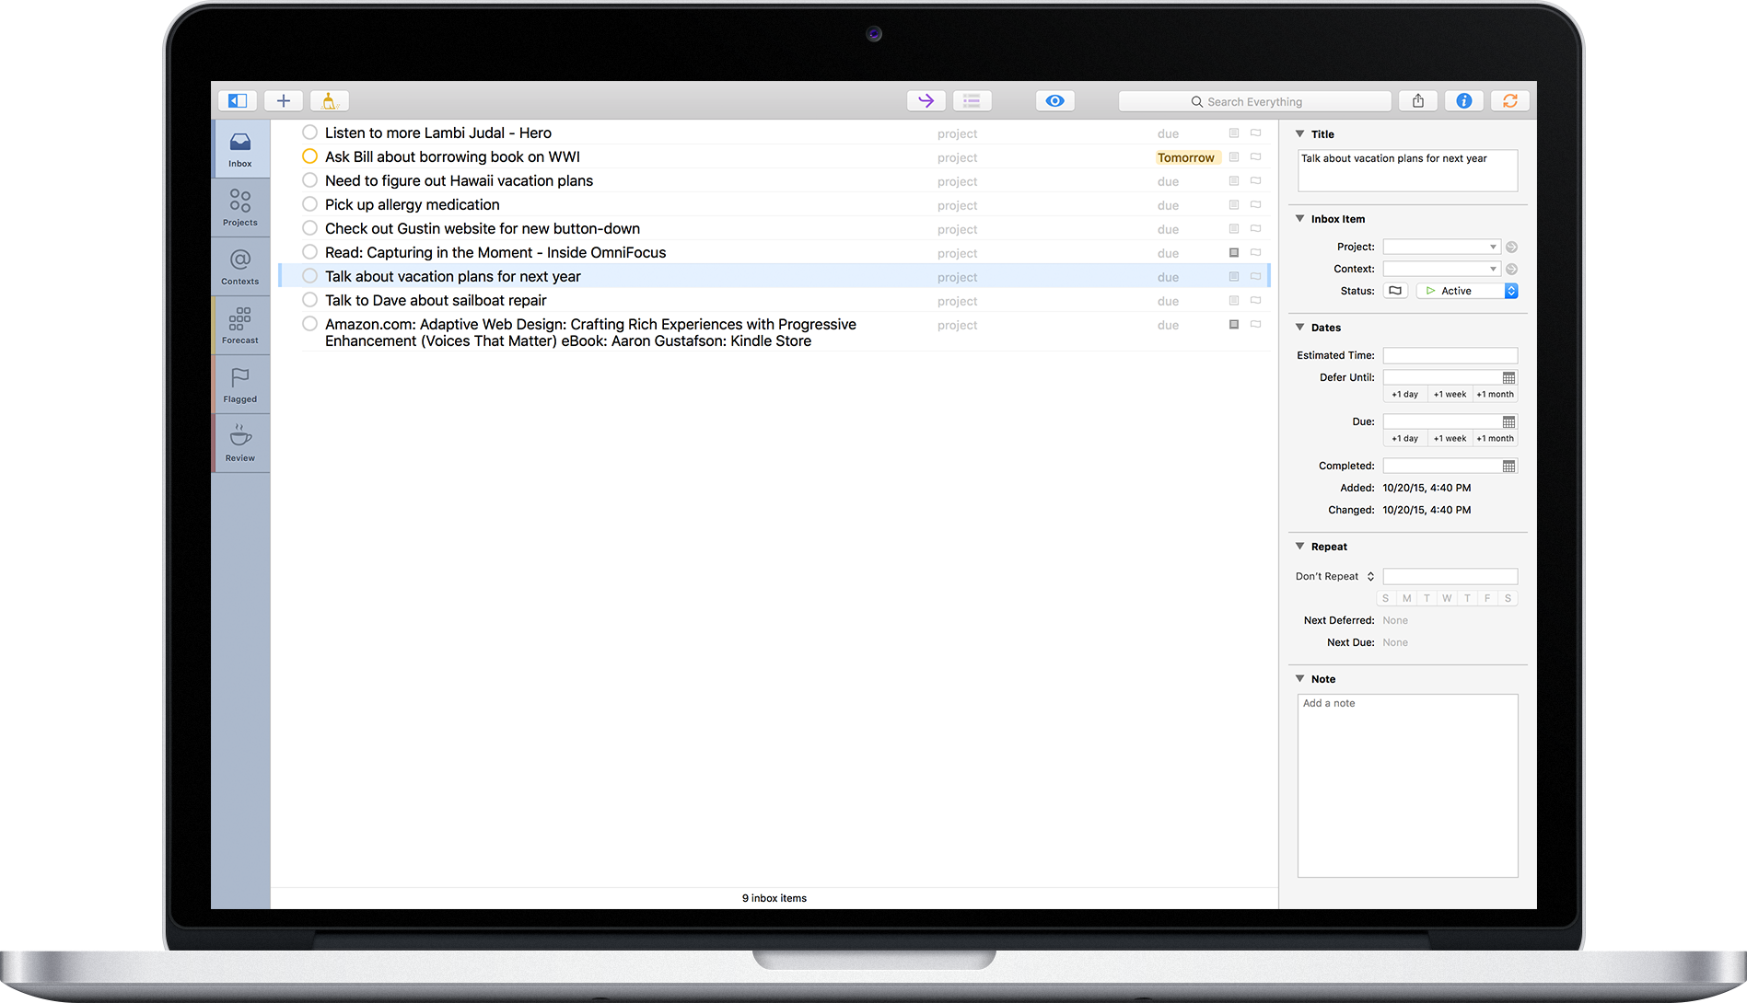Check the 'Pick up allergy medication' circle
The width and height of the screenshot is (1747, 1003).
click(310, 204)
